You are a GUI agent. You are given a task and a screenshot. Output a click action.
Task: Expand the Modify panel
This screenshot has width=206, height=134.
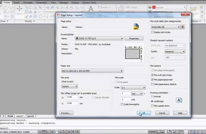pyautogui.click(x=30, y=21)
